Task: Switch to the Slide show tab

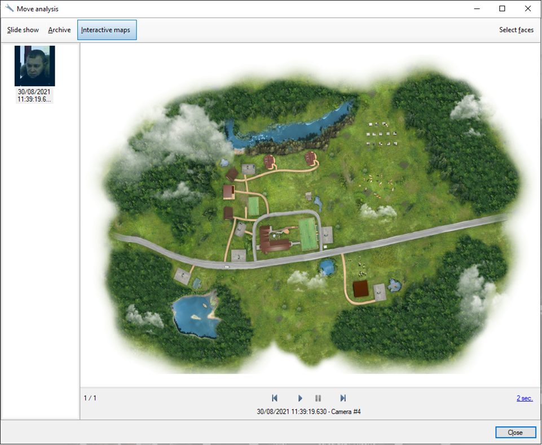Action: click(23, 30)
